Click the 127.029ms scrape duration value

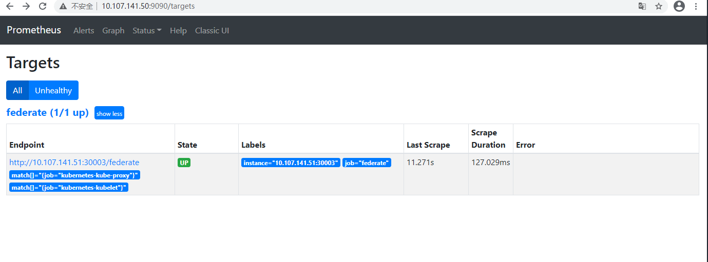pos(491,163)
